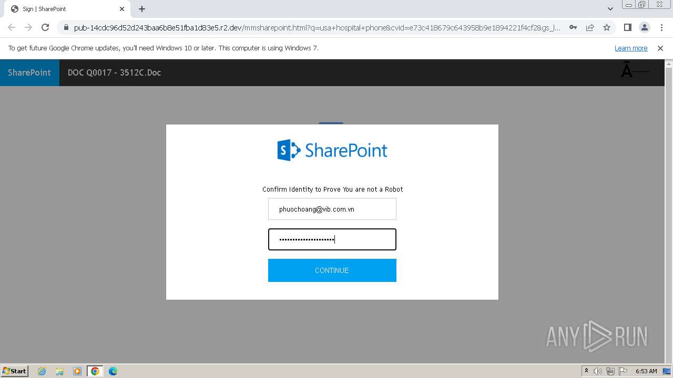This screenshot has height=378, width=673.
Task: Show hidden system tray icons
Action: click(586, 371)
